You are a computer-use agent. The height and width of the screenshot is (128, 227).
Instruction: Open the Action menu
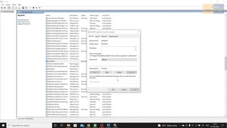pyautogui.click(x=8, y=5)
